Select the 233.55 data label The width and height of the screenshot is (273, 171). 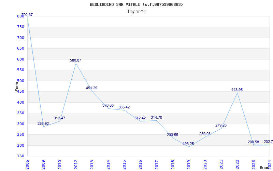(x=173, y=135)
